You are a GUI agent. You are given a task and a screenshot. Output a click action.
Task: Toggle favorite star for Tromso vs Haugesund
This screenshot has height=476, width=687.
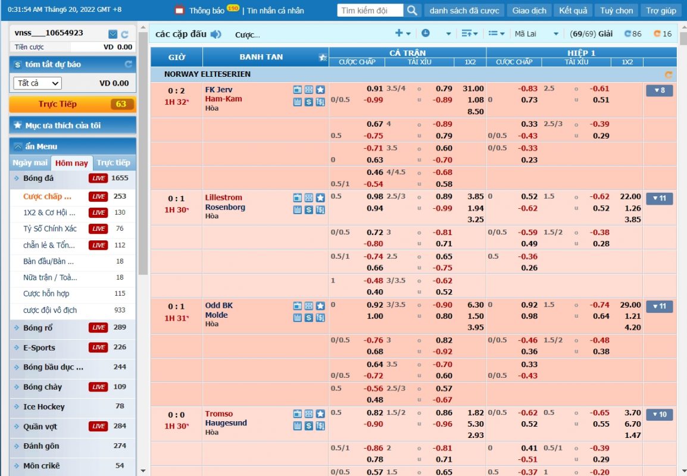pos(320,414)
